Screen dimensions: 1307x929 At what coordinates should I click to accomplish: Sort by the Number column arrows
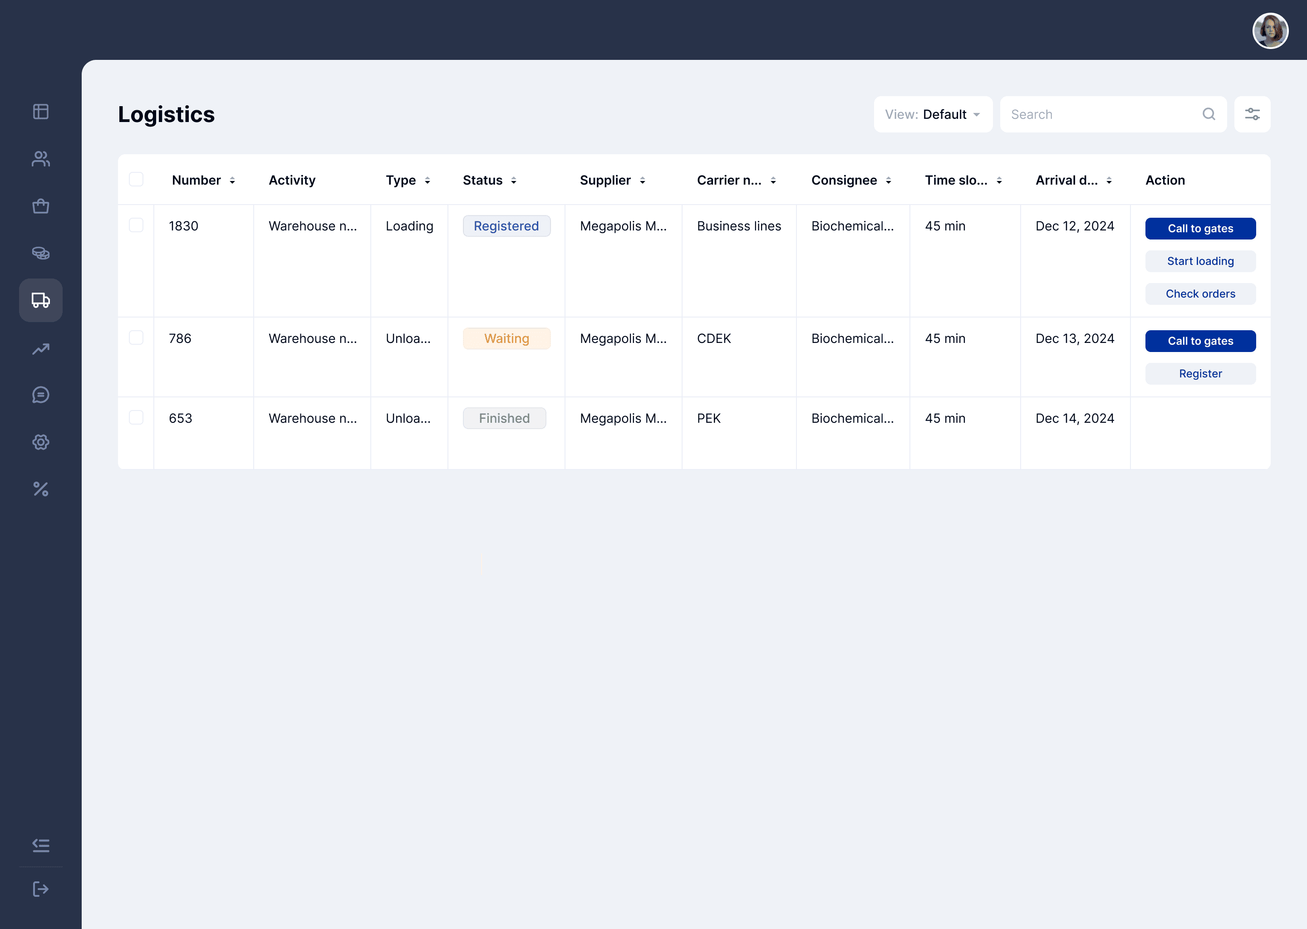click(x=232, y=181)
